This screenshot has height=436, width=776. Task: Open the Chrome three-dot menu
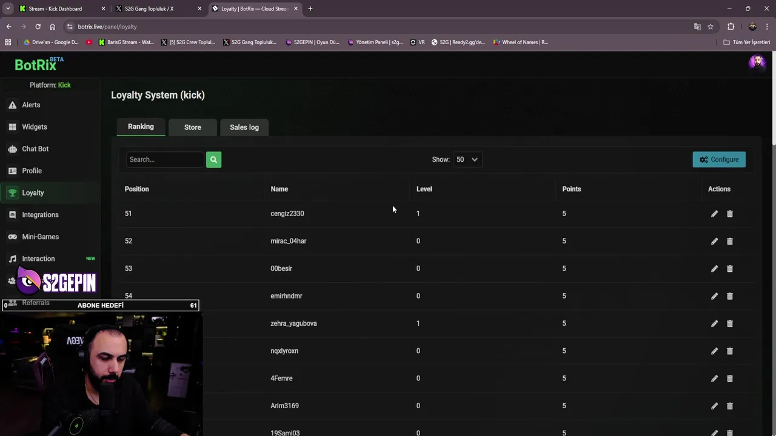pyautogui.click(x=768, y=27)
